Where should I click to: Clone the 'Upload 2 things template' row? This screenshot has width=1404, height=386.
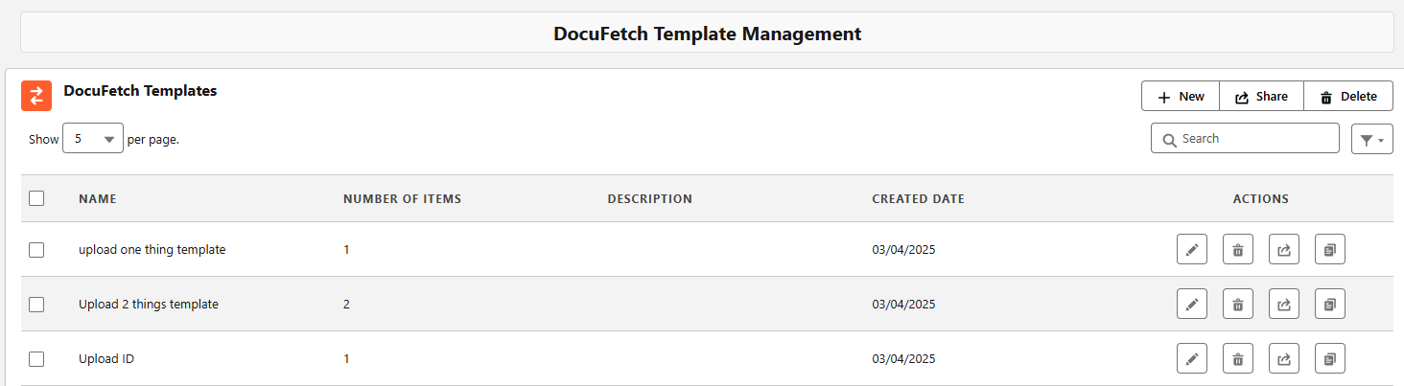click(1330, 305)
